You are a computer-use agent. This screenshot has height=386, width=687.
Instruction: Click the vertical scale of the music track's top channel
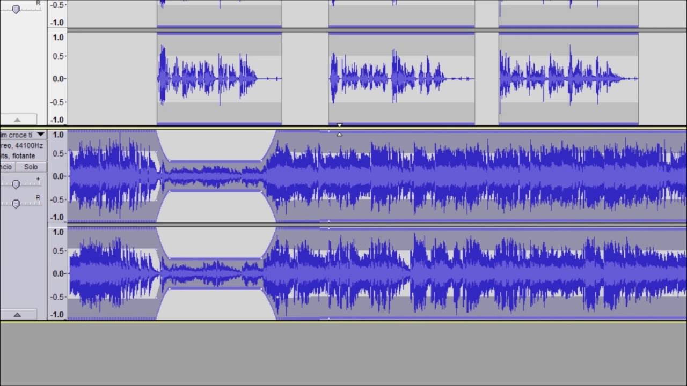pos(57,176)
